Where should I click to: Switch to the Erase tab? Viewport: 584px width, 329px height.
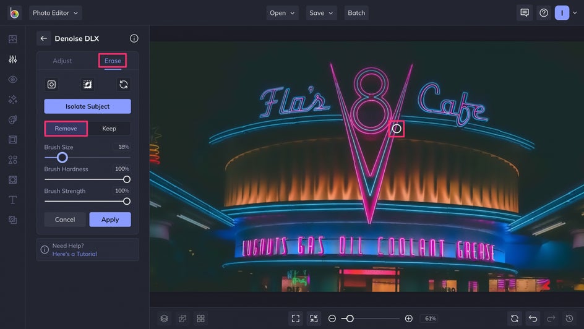tap(113, 61)
